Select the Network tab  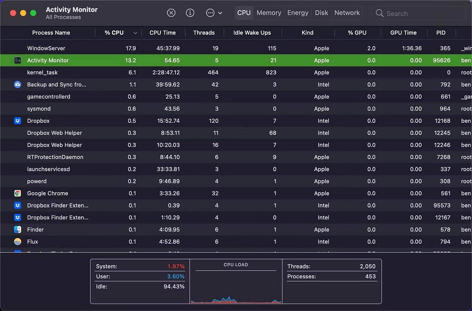pos(347,13)
